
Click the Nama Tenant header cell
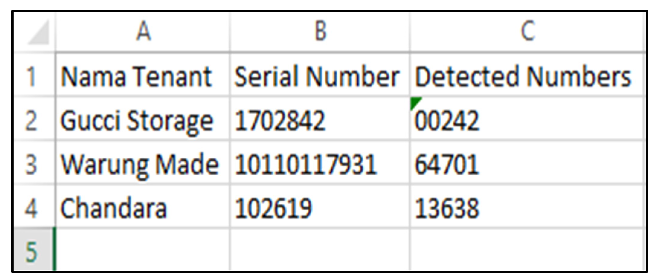coord(143,75)
